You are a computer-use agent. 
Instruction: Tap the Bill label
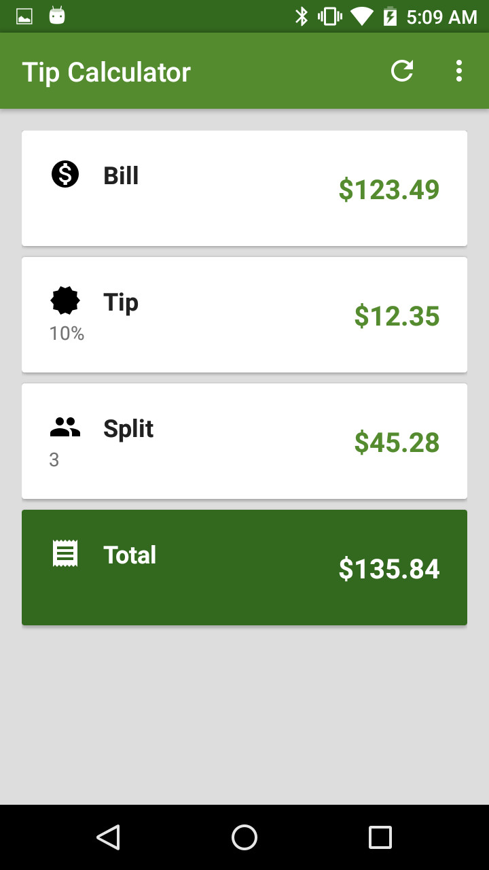coord(121,175)
